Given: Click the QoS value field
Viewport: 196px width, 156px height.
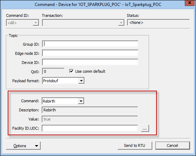Looking at the screenshot, I should 53,71.
